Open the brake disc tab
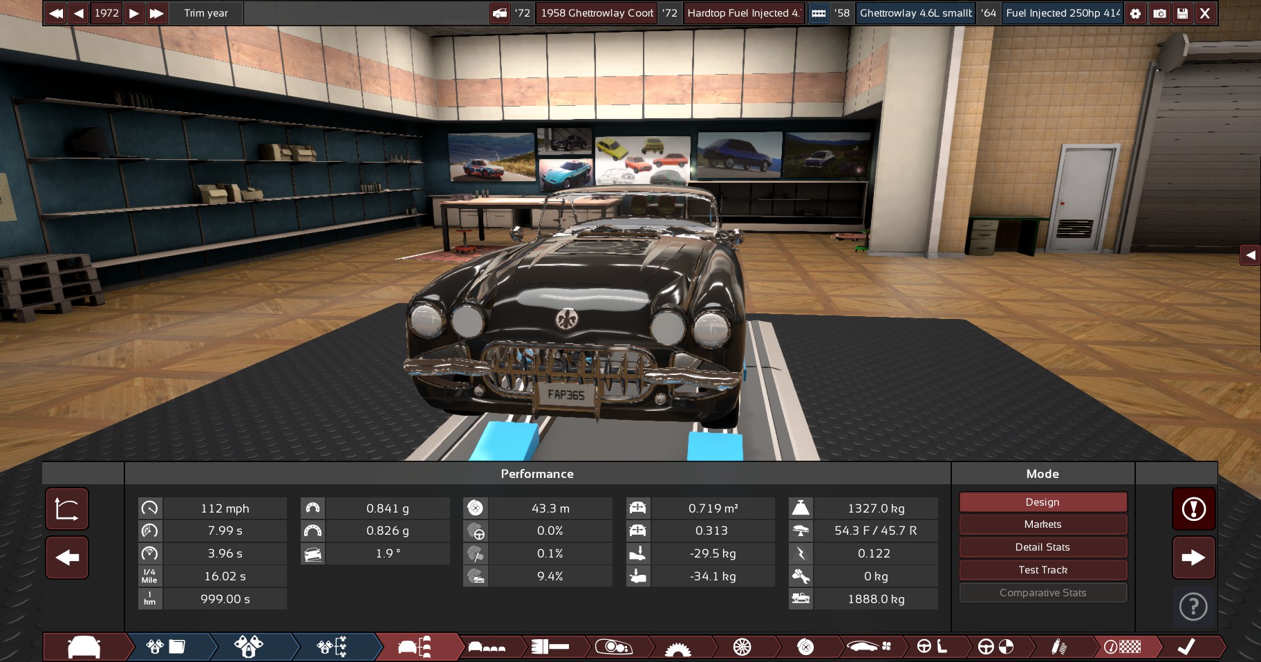The image size is (1261, 662). (805, 647)
